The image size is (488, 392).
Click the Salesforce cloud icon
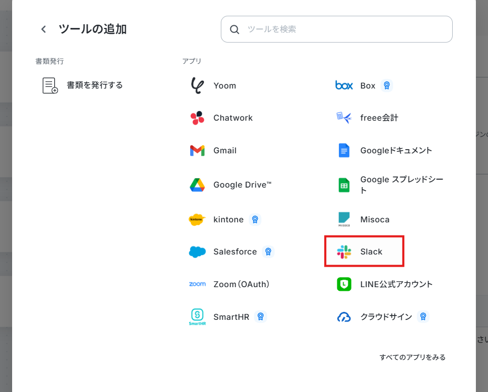[197, 252]
